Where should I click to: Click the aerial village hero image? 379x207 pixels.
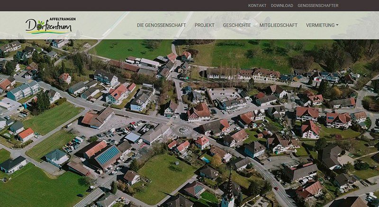pyautogui.click(x=189, y=123)
